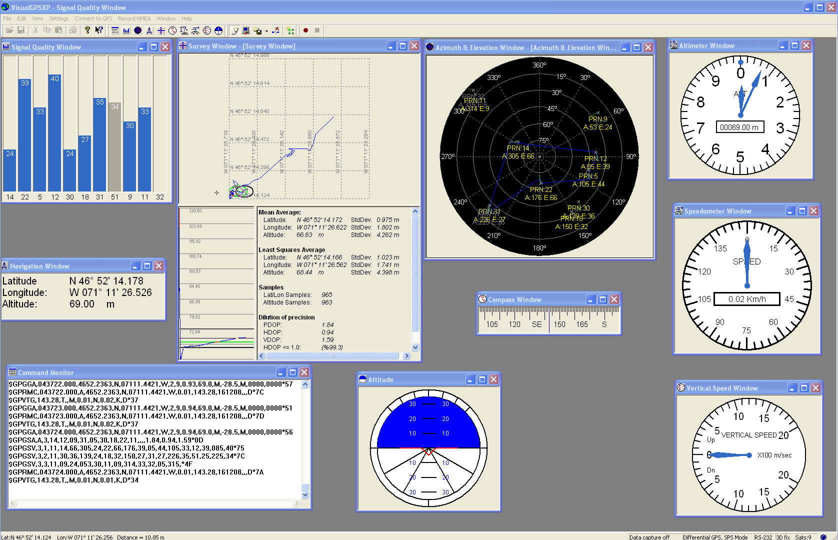Click 'Data capture off' in status bar
The image size is (838, 540).
click(649, 537)
